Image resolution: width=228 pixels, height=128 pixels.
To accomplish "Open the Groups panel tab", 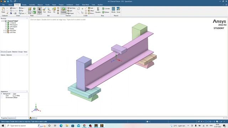I will click(x=20, y=52).
